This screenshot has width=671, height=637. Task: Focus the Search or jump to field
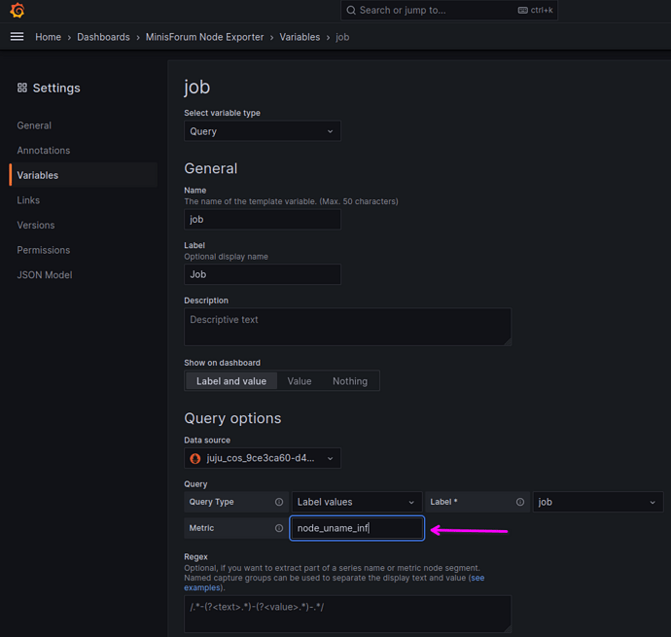[x=449, y=11]
